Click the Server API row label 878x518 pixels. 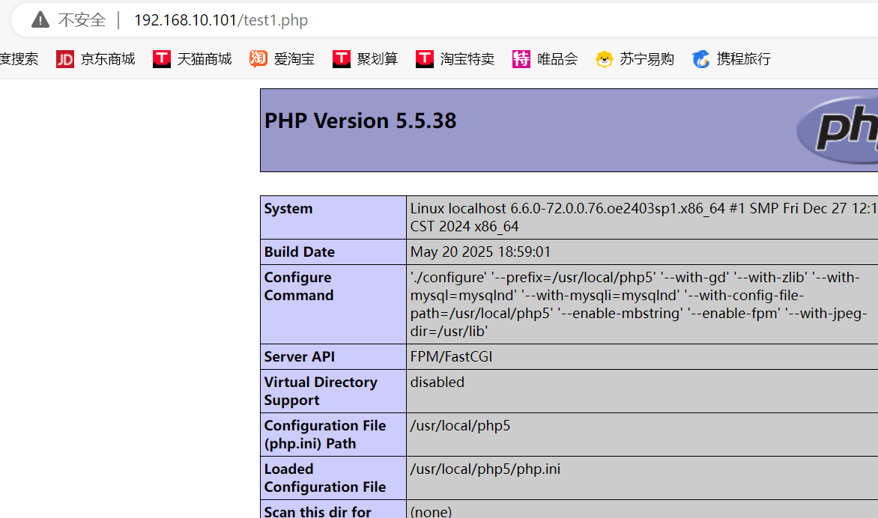(x=300, y=357)
